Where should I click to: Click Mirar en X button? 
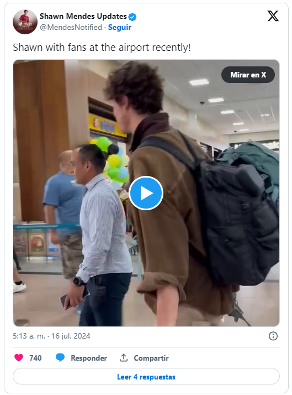click(248, 75)
